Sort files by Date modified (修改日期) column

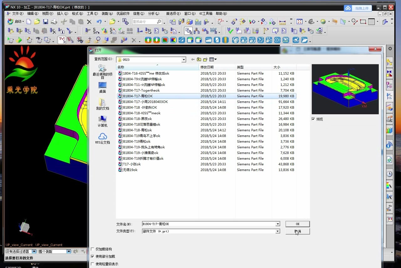pyautogui.click(x=217, y=67)
